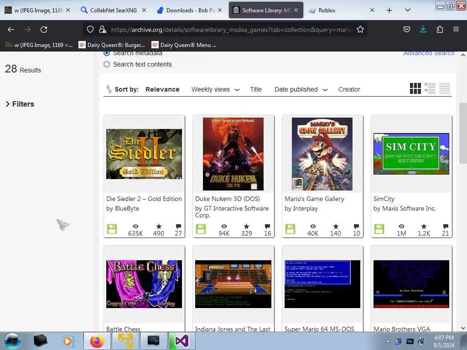The image size is (467, 350).
Task: Click the site security padlock icon
Action: tap(103, 29)
